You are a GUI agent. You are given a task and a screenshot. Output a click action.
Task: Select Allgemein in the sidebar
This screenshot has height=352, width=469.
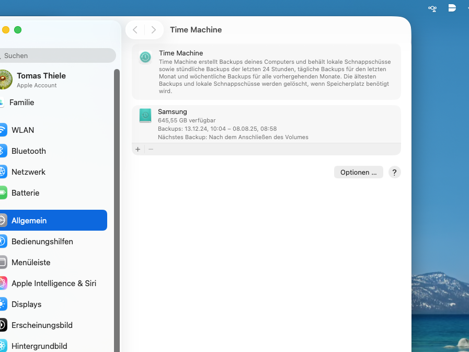click(x=52, y=220)
